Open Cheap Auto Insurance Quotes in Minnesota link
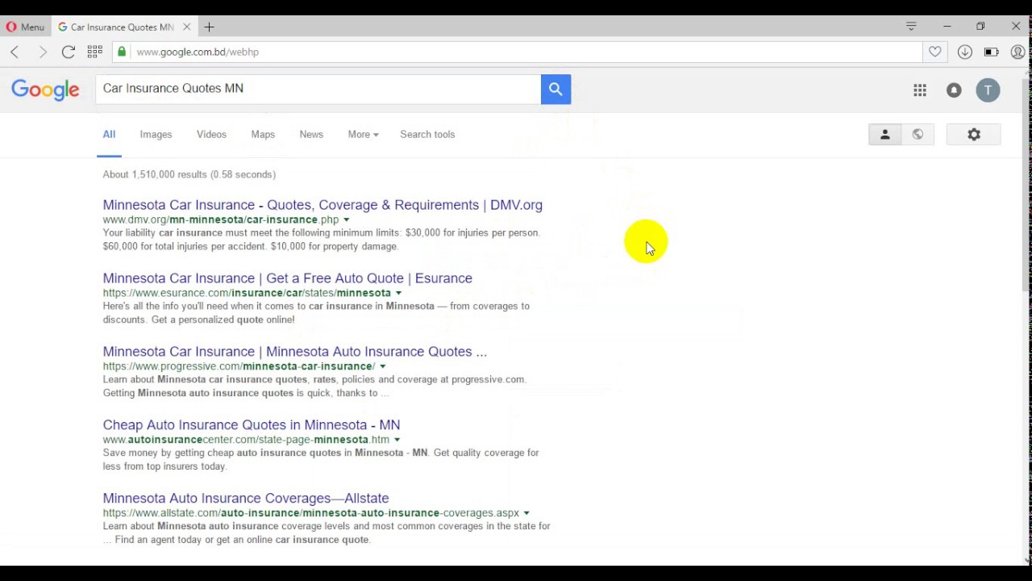 (x=251, y=425)
